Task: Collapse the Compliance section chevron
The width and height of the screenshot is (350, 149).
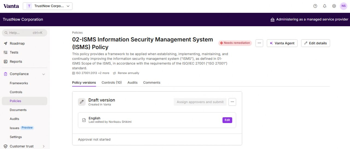Action: pyautogui.click(x=43, y=74)
